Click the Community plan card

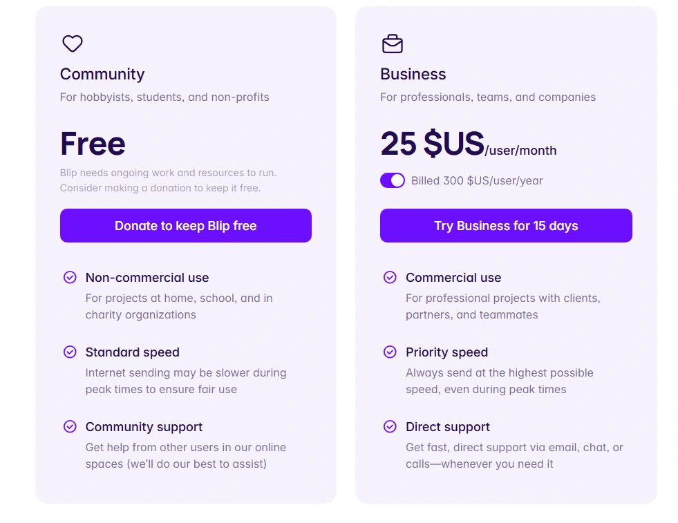coord(185,484)
